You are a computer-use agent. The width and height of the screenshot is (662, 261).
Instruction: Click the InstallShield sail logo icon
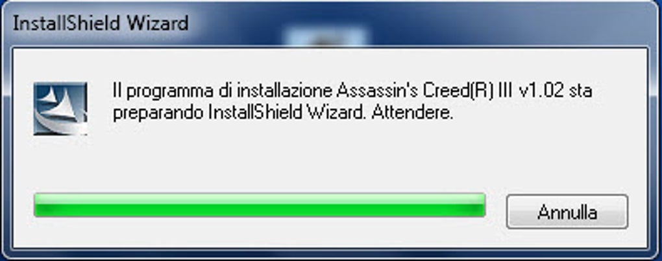[60, 109]
